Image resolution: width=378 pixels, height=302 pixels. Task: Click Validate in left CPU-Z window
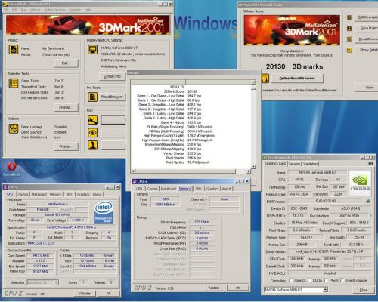coord(85,294)
